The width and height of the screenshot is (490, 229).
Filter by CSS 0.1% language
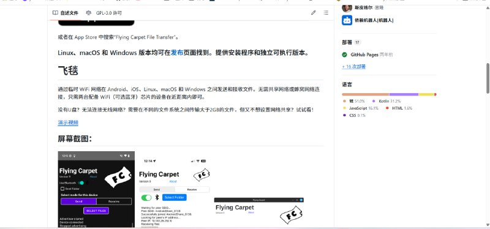click(354, 115)
